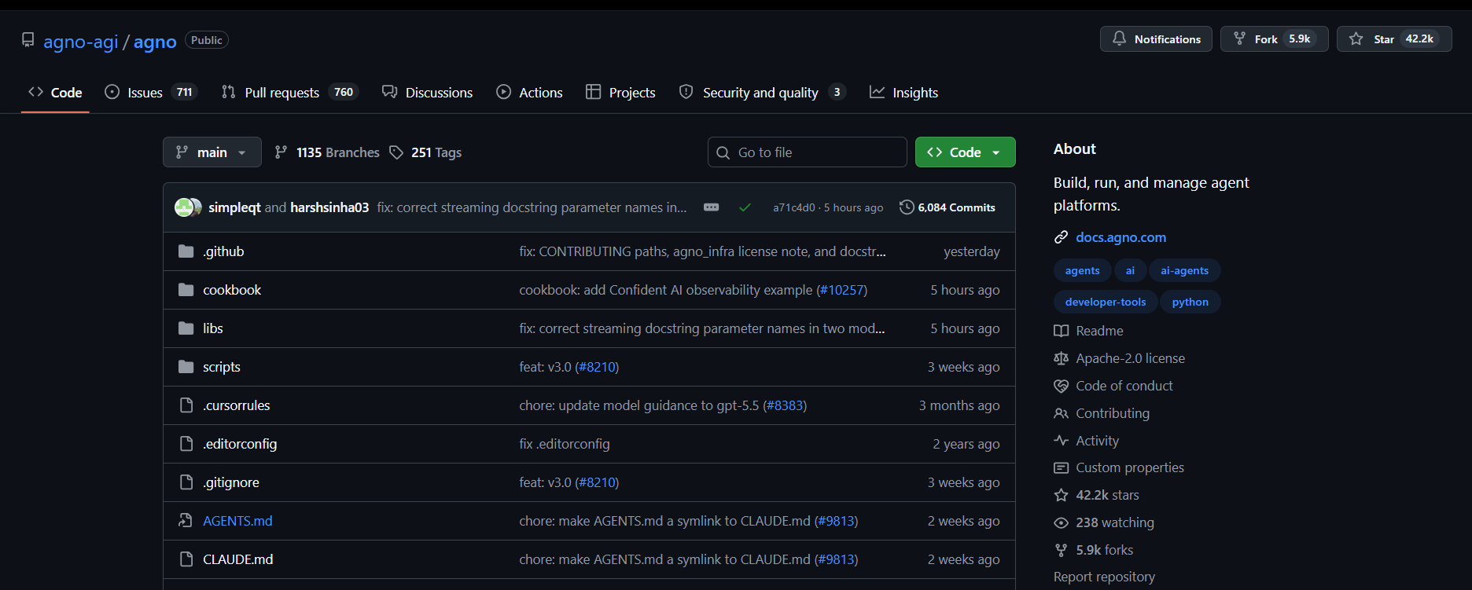Viewport: 1472px width, 590px height.
Task: Click the agno-agi owner link
Action: click(81, 42)
